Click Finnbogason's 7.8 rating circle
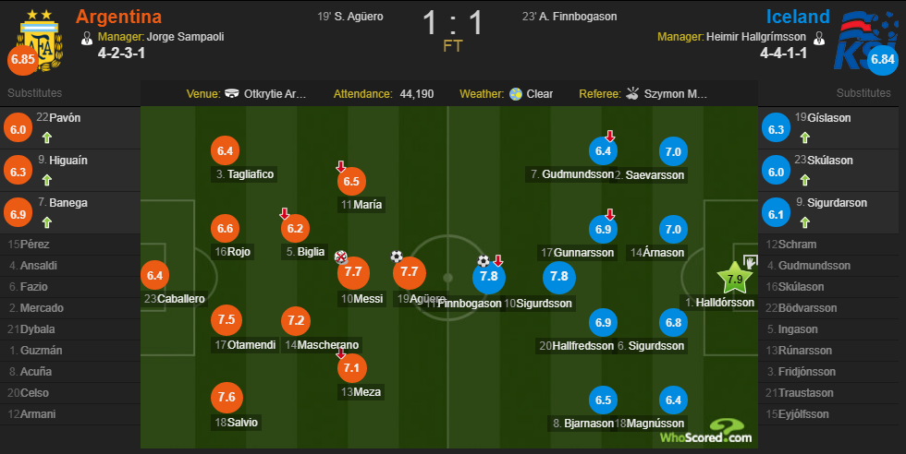This screenshot has height=454, width=906. pos(489,276)
